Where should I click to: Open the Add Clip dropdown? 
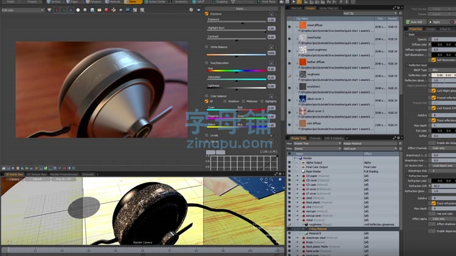tap(370, 13)
